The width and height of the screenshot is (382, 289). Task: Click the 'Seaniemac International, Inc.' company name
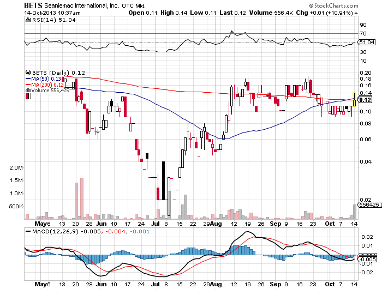point(82,5)
